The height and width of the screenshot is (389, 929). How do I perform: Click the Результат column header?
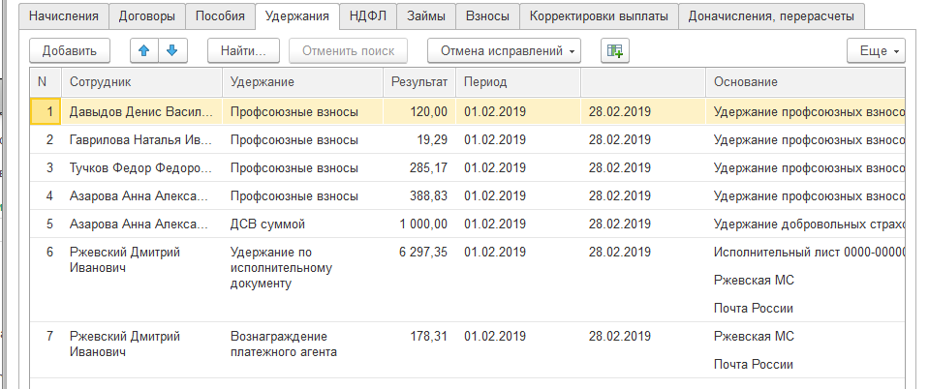point(418,82)
